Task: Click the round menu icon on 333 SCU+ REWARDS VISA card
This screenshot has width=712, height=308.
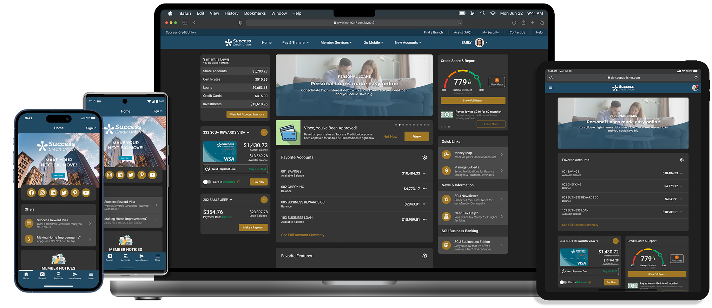Action: pos(264,132)
